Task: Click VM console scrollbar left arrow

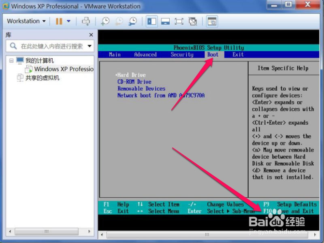Action: [x=102, y=235]
